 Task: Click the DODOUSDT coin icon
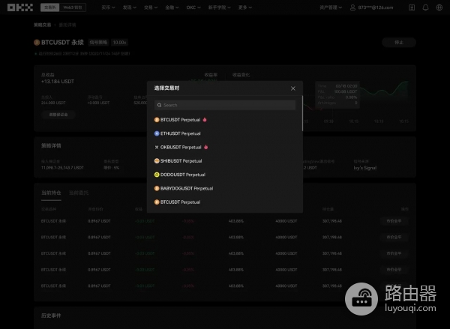pos(157,175)
